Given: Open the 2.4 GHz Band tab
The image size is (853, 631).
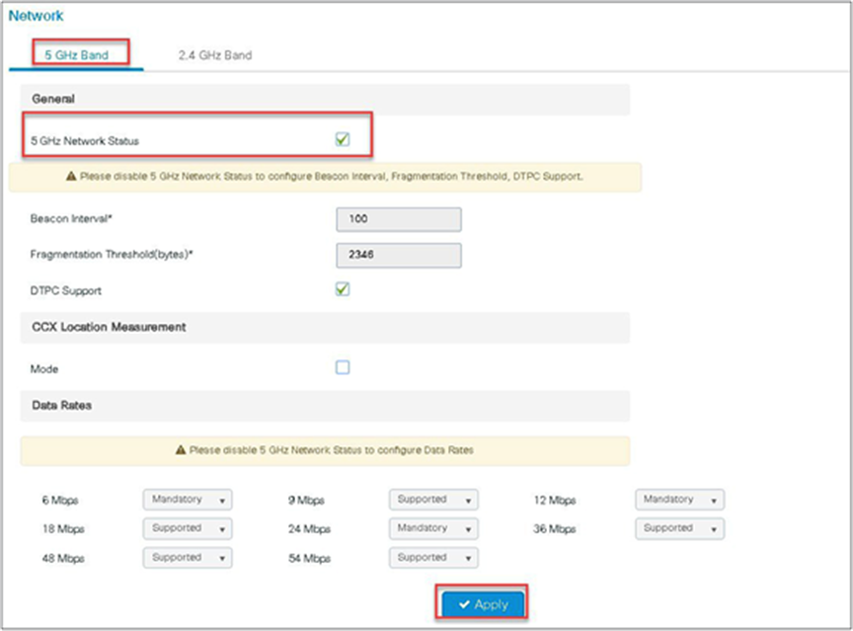Looking at the screenshot, I should 215,55.
